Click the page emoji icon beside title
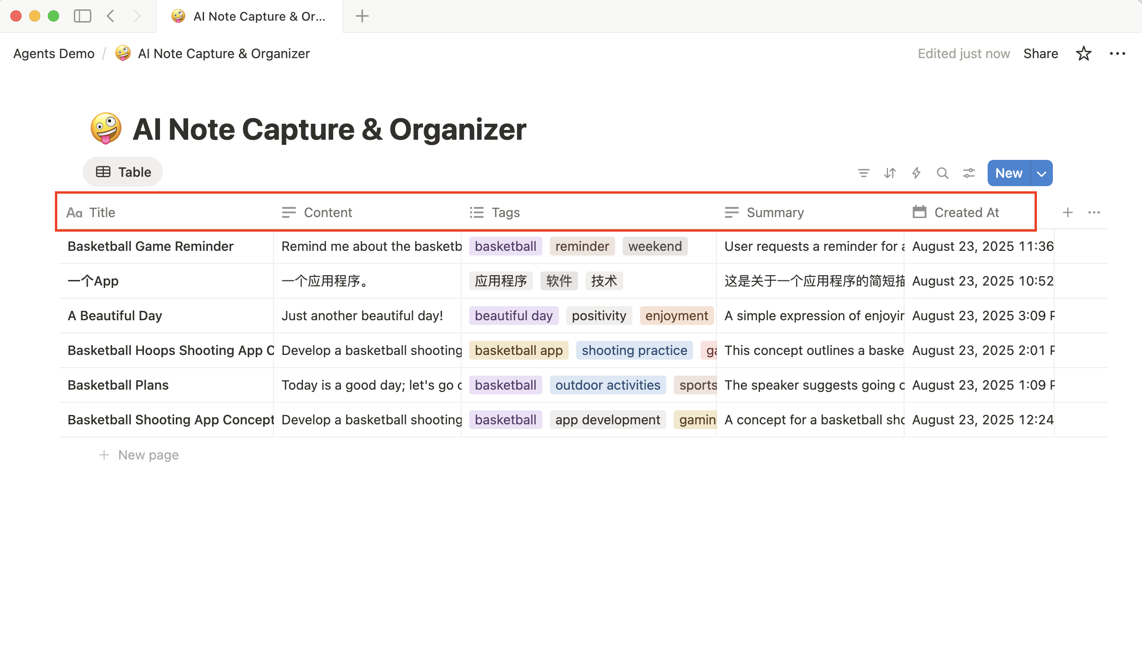 tap(106, 128)
